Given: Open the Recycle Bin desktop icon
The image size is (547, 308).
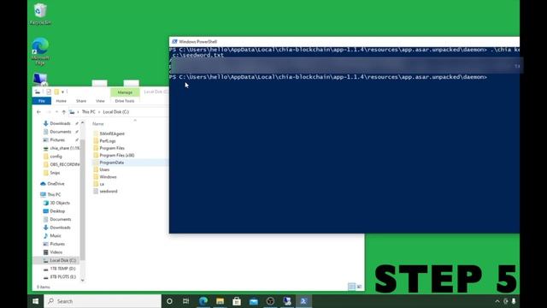Looking at the screenshot, I should (x=40, y=15).
